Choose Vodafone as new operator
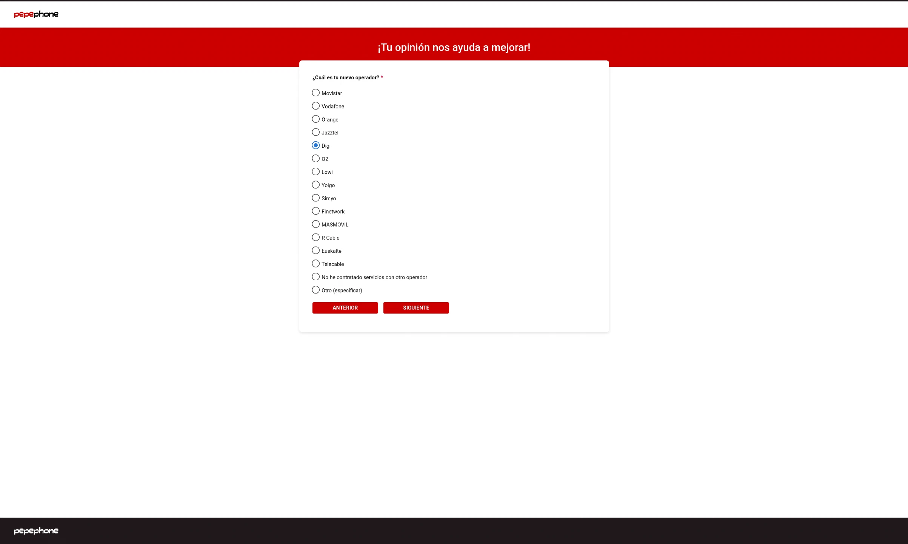The width and height of the screenshot is (908, 544). click(x=316, y=106)
